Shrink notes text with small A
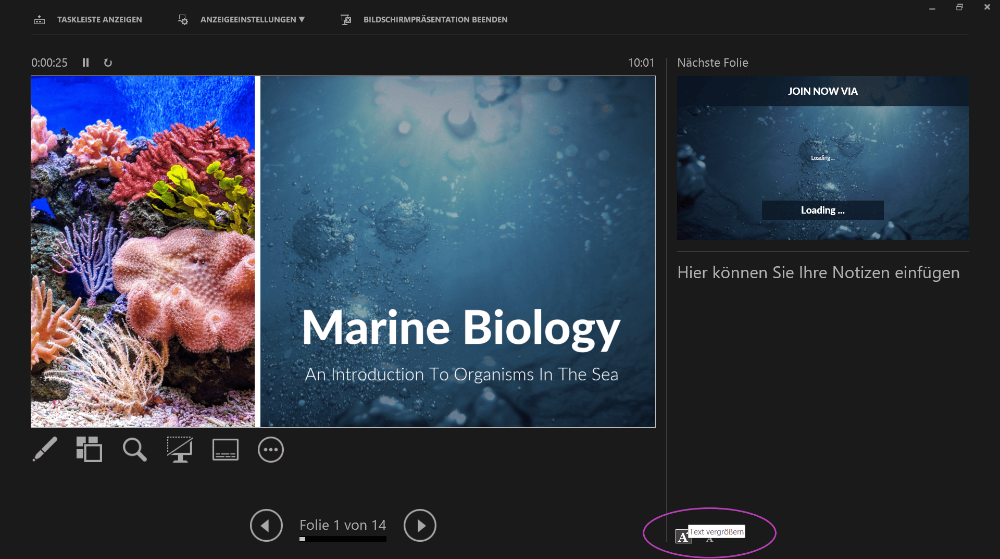 [709, 540]
